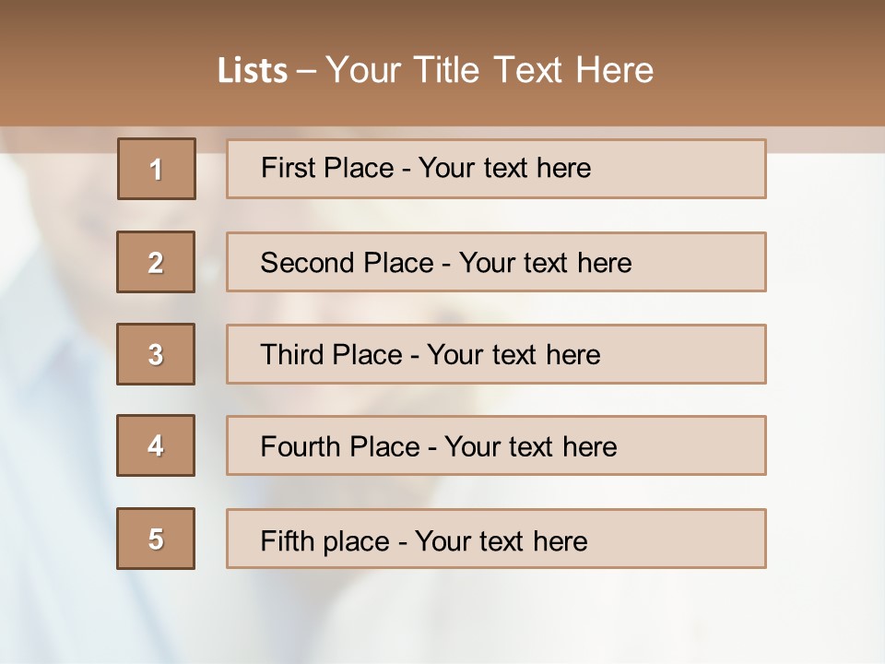Click the word "First" in the list
The height and width of the screenshot is (664, 885).
(289, 168)
